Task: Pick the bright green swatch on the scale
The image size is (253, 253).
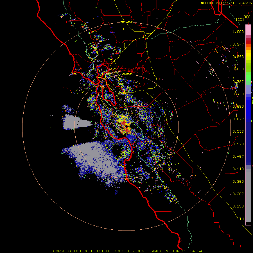Action: [248, 77]
